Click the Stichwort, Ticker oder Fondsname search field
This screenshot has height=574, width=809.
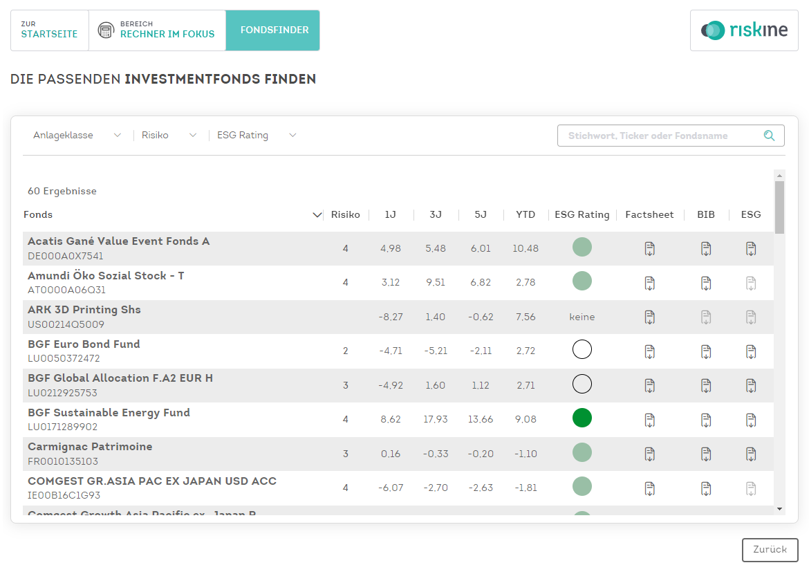tap(671, 136)
